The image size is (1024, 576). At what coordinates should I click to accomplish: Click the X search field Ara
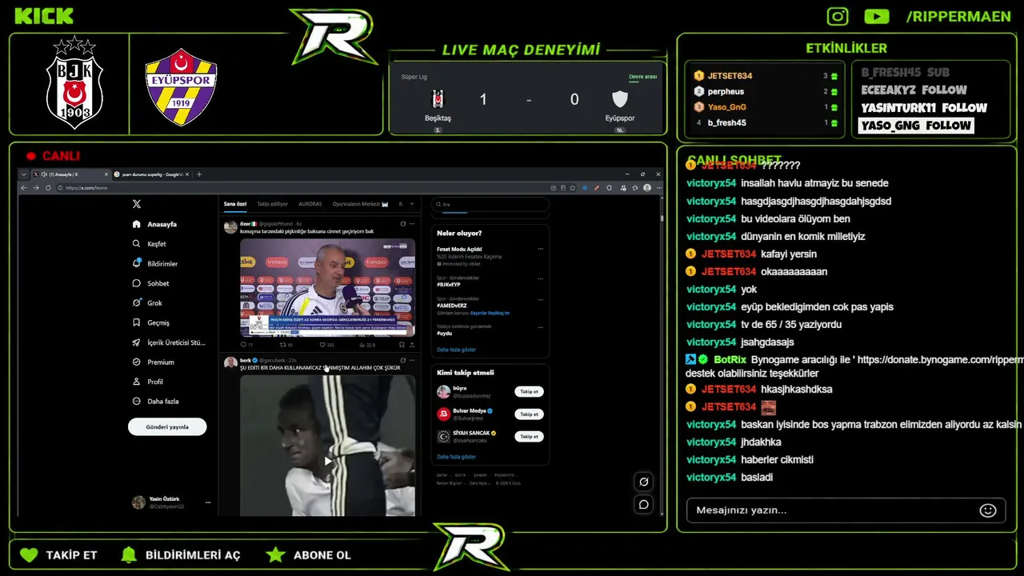(490, 204)
